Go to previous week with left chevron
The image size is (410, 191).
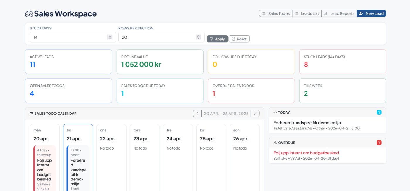pyautogui.click(x=197, y=113)
